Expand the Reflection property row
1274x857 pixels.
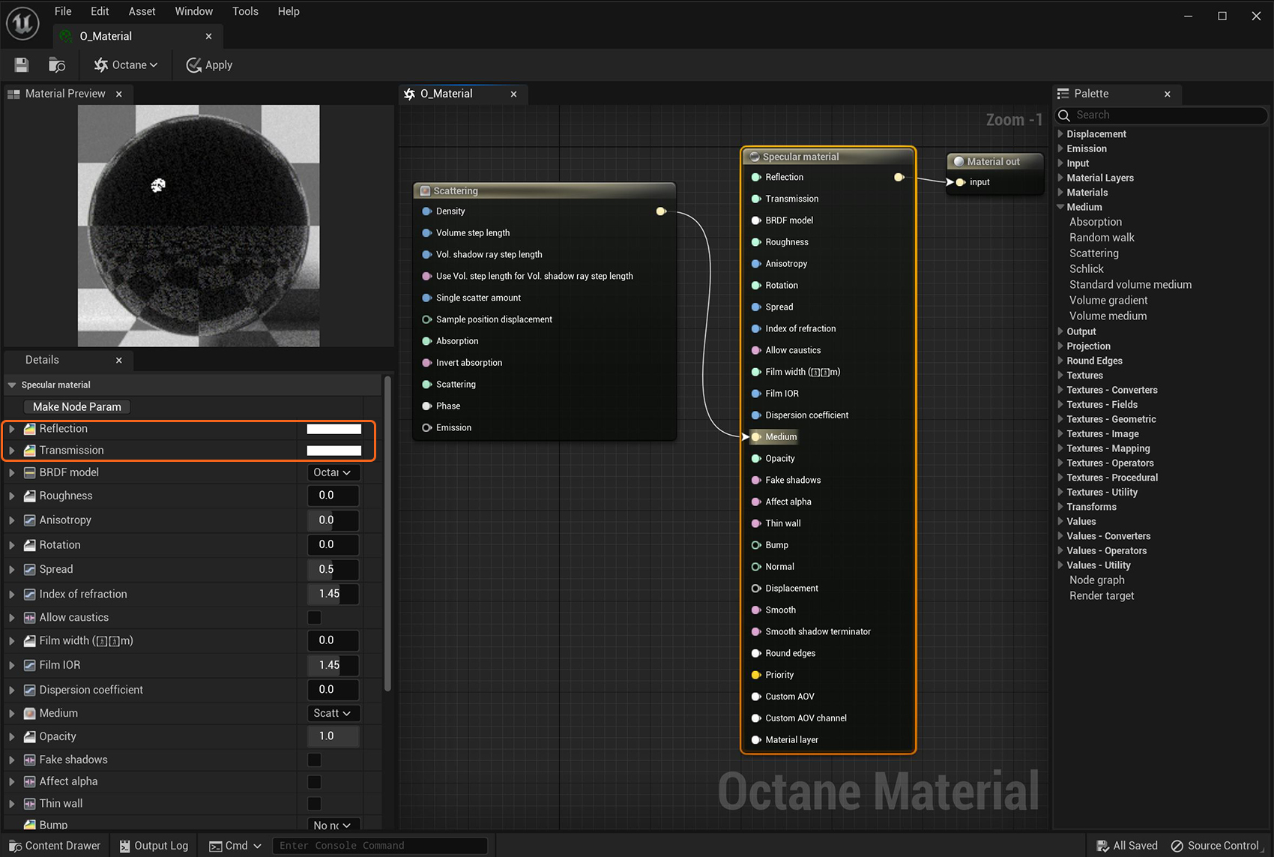click(12, 429)
